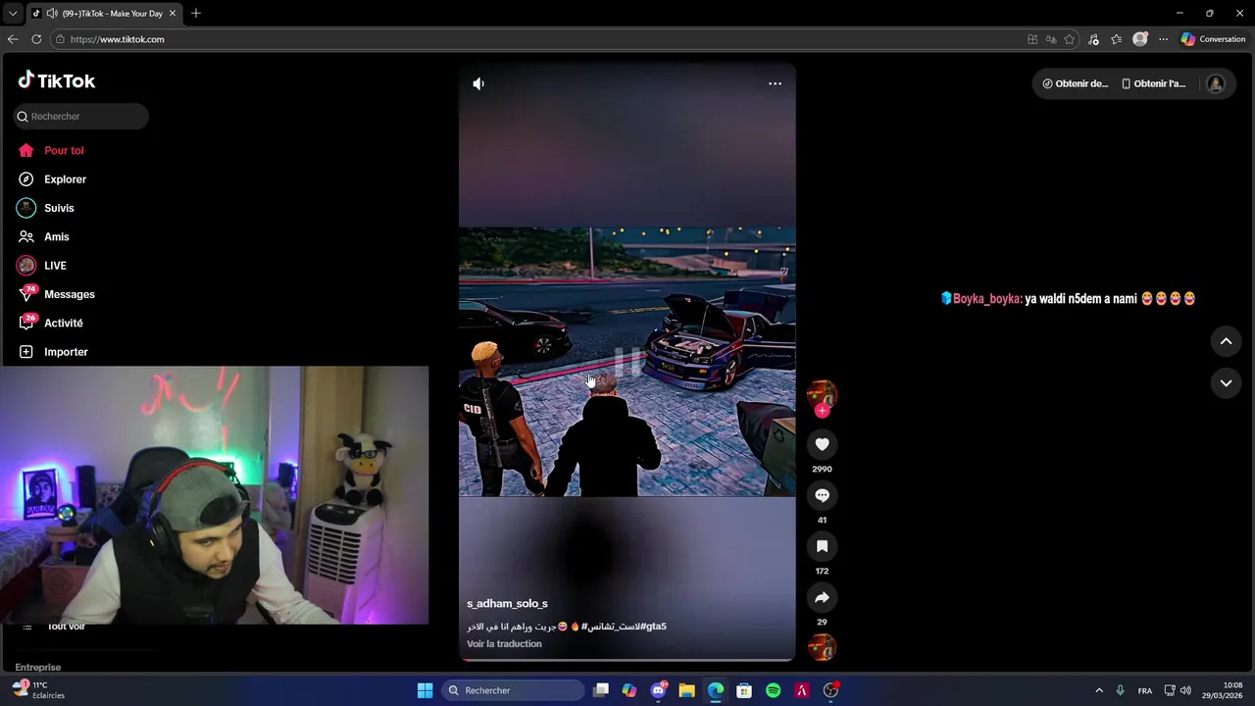Click the browser address bar URL
The height and width of the screenshot is (706, 1255).
pos(117,39)
